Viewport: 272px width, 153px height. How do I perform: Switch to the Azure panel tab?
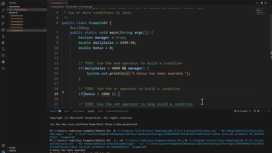click(100, 111)
